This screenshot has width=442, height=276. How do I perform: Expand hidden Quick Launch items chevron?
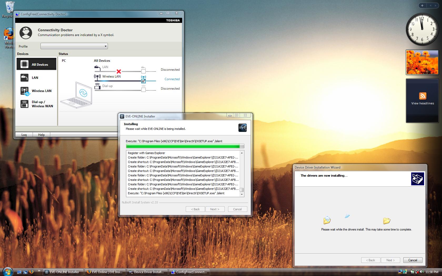click(39, 271)
